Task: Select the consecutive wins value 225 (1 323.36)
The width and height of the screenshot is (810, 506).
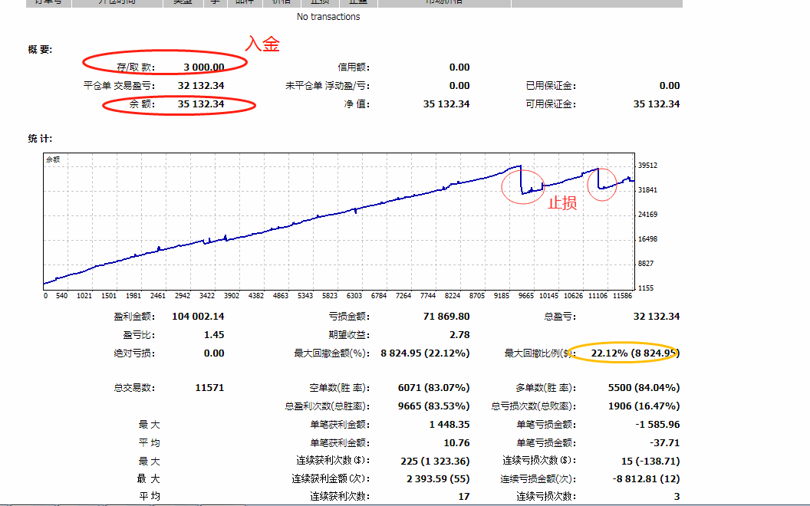Action: point(435,461)
